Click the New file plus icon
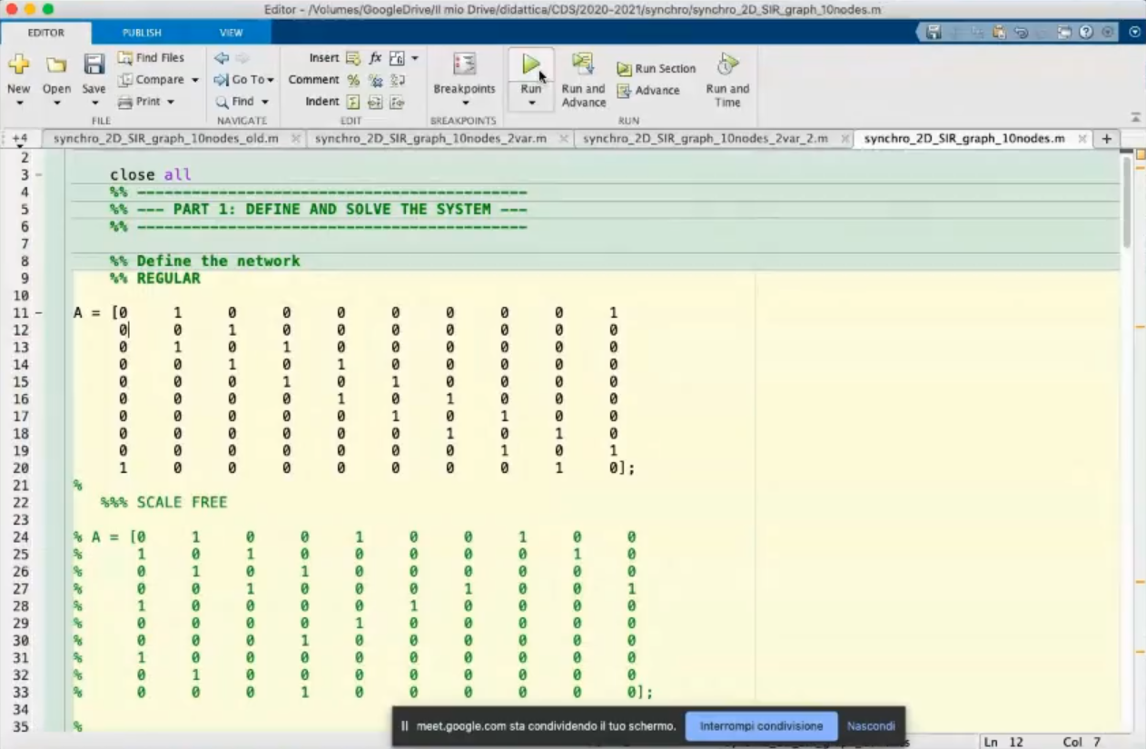Viewport: 1146px width, 749px height. [x=18, y=64]
